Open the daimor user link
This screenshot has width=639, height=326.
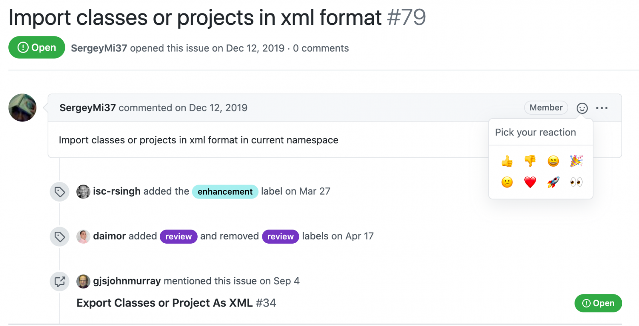click(109, 236)
